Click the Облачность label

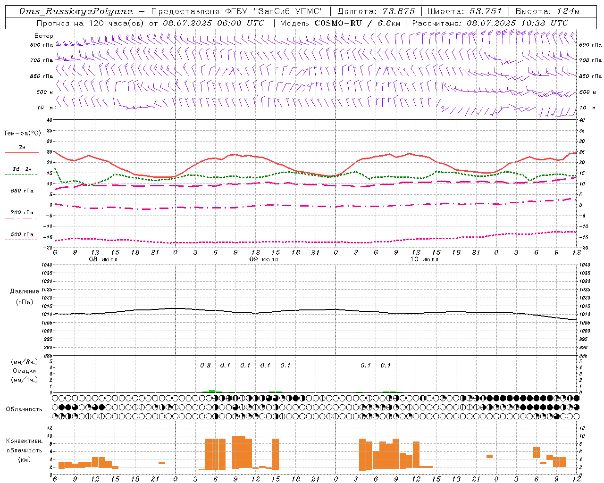tap(24, 409)
